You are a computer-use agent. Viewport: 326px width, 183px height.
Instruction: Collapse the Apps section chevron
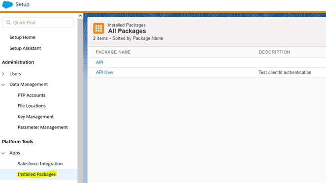tap(3, 153)
